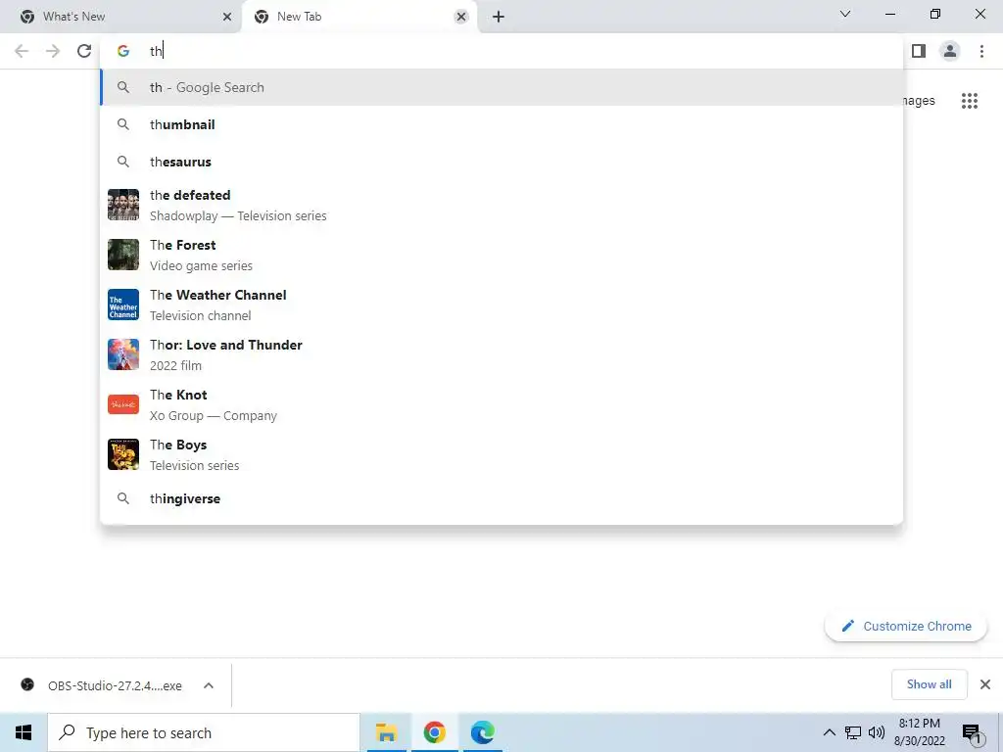The image size is (1003, 752).
Task: Click The Weather Channel logo thumbnail
Action: pos(123,305)
